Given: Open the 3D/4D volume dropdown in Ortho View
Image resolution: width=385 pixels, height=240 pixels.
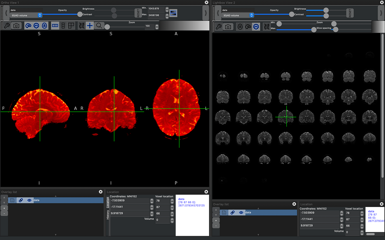Looking at the screenshot, I should click(x=25, y=15).
